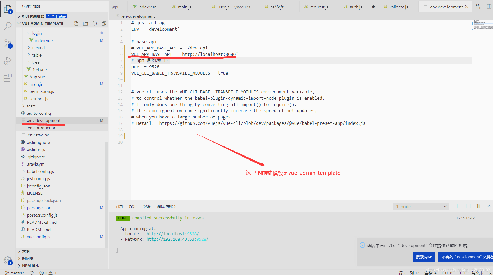Open the 问题 problems panel tab
The height and width of the screenshot is (275, 493).
pyautogui.click(x=119, y=207)
